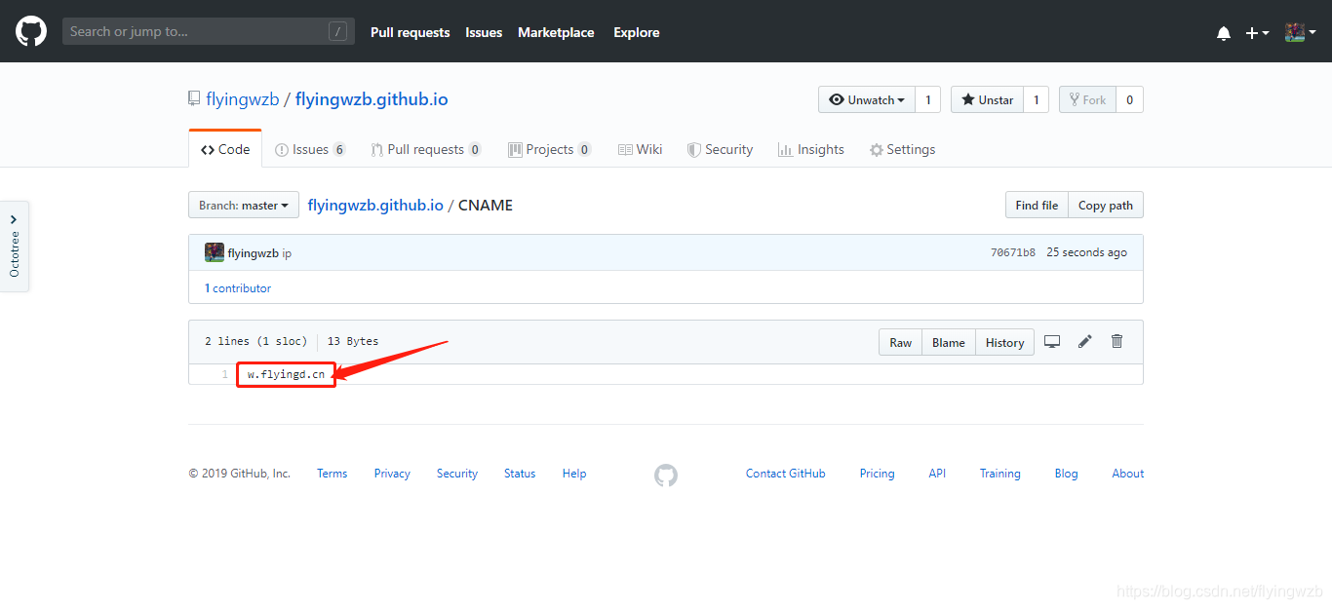1332x609 pixels.
Task: Open commit hash 70671b8
Action: (1013, 252)
